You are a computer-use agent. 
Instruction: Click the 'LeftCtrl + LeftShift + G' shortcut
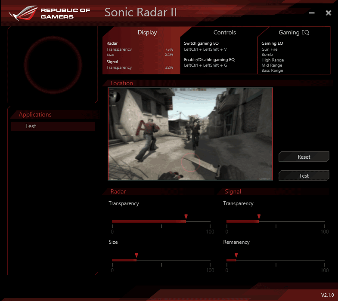click(205, 65)
